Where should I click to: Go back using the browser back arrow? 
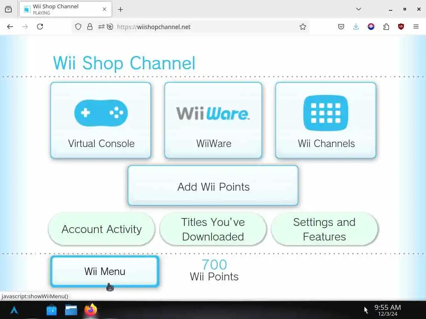(10, 27)
